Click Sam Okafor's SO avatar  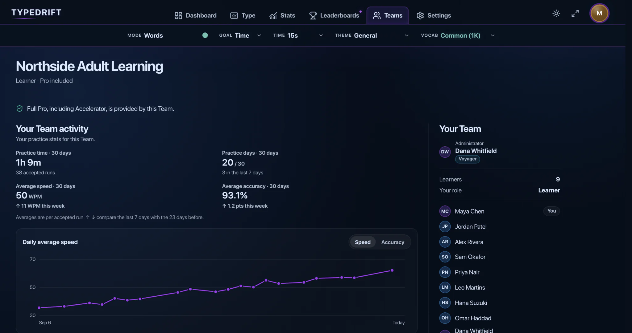[x=445, y=257]
